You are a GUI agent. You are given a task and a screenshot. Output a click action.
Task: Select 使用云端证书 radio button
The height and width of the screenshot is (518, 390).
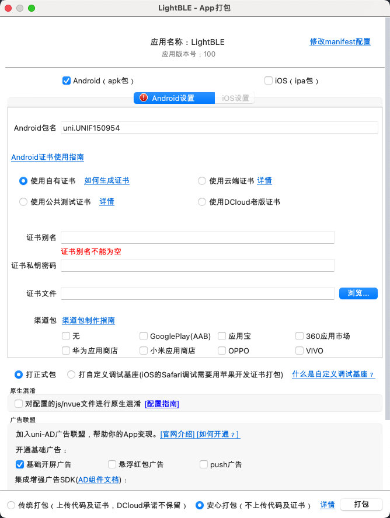[x=201, y=181]
